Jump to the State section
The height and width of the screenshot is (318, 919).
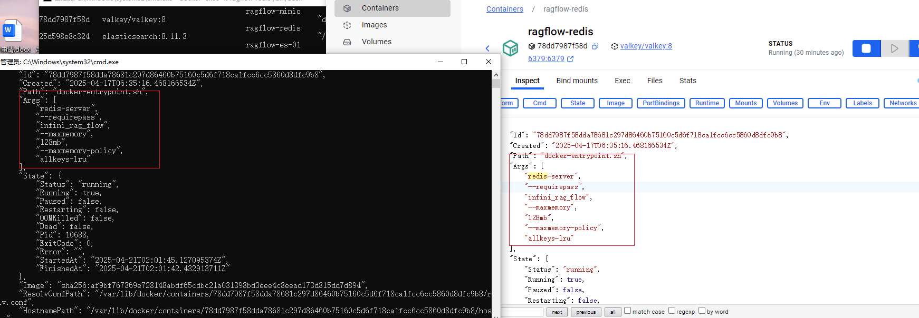tap(578, 103)
